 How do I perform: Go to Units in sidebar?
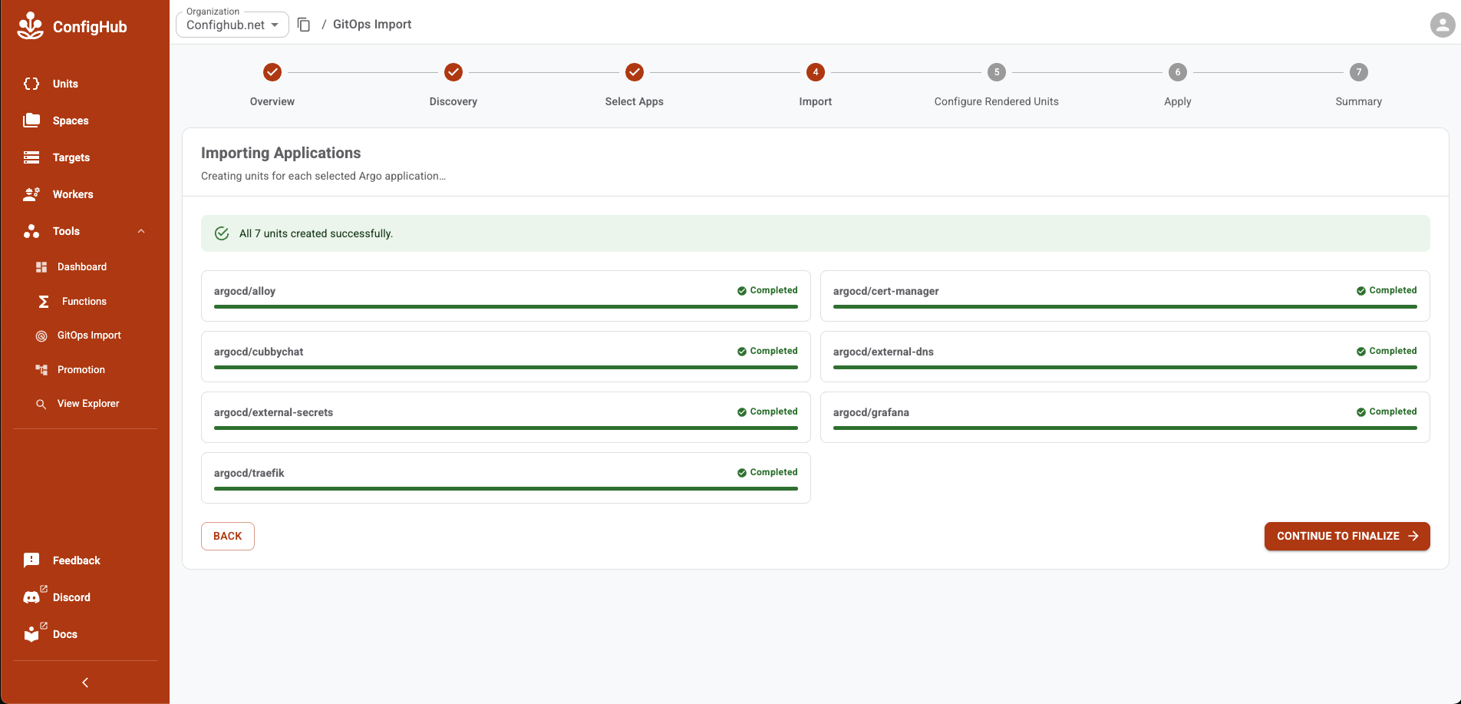pos(65,84)
